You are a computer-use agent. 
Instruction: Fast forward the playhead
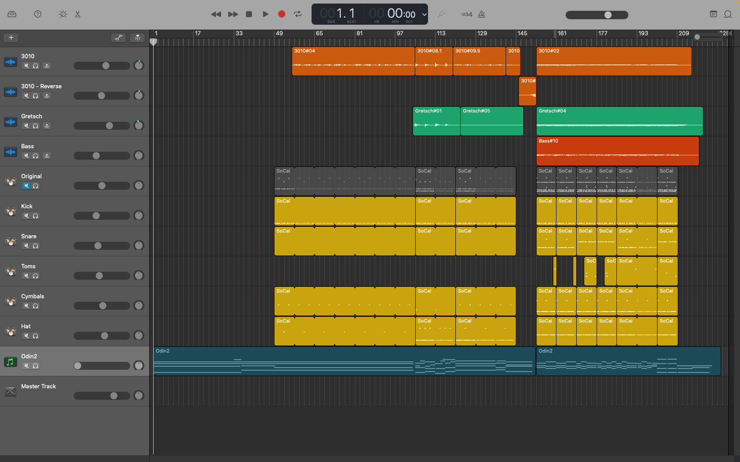[x=233, y=14]
